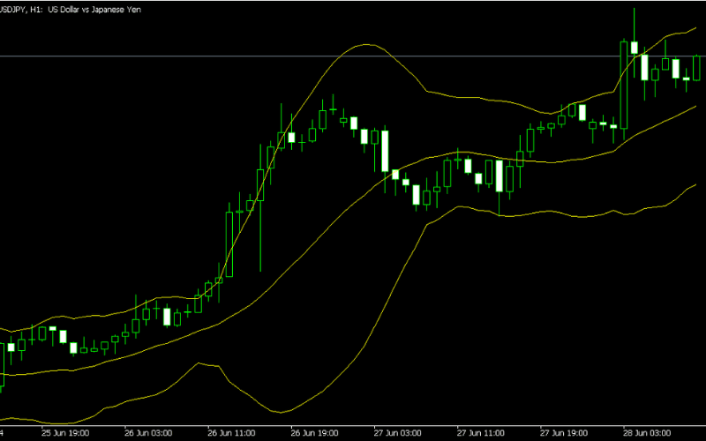Select the last candle at the right edge
Viewport: 706px width, 441px height.
point(697,68)
